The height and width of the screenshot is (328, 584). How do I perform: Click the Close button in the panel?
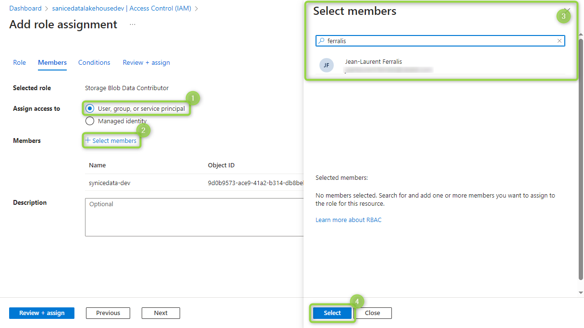373,313
